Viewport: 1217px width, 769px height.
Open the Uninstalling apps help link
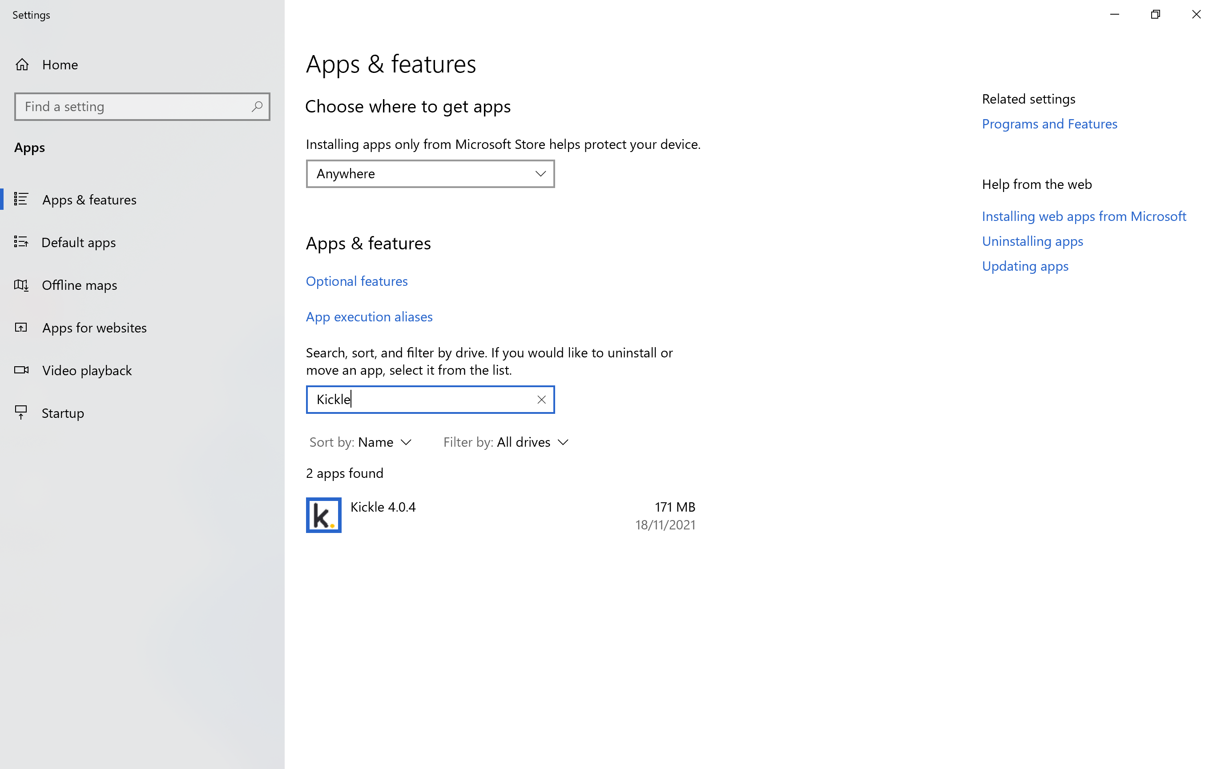pyautogui.click(x=1032, y=241)
